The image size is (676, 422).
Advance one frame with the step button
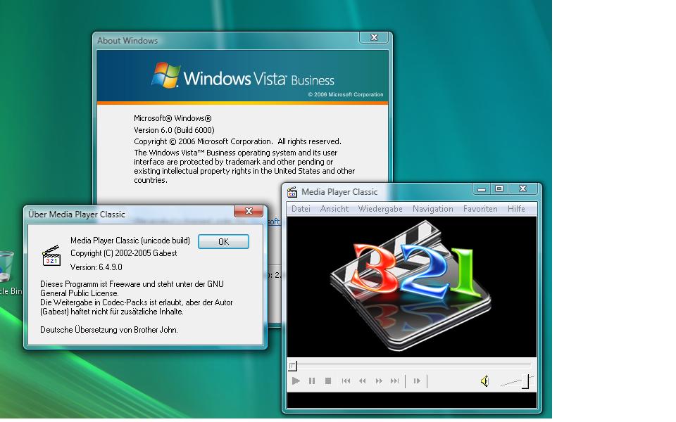pyautogui.click(x=416, y=381)
